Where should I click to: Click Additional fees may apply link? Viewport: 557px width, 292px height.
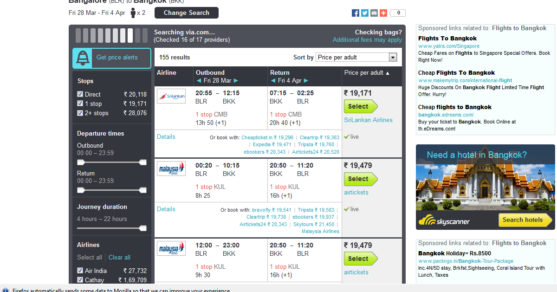pos(367,40)
